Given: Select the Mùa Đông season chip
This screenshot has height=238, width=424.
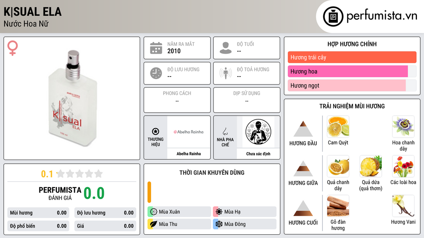Looking at the screenshot, I should point(245,224).
